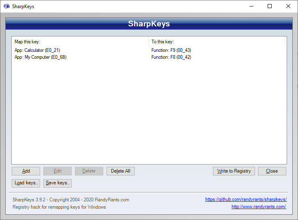Open the Save keys dialog
Image resolution: width=298 pixels, height=220 pixels.
pyautogui.click(x=57, y=183)
